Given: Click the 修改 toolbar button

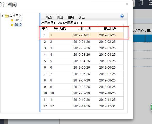Looking at the screenshot, I should pos(60,17).
